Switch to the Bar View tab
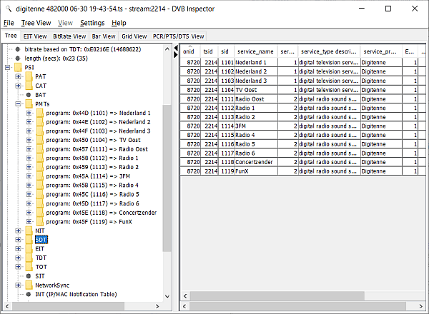The width and height of the screenshot is (429, 314). [104, 36]
